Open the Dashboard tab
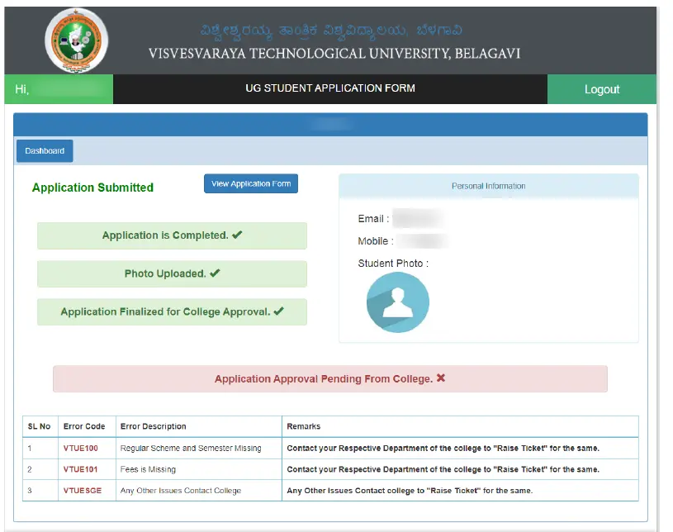Screen dimensions: 673x532 tap(45, 150)
